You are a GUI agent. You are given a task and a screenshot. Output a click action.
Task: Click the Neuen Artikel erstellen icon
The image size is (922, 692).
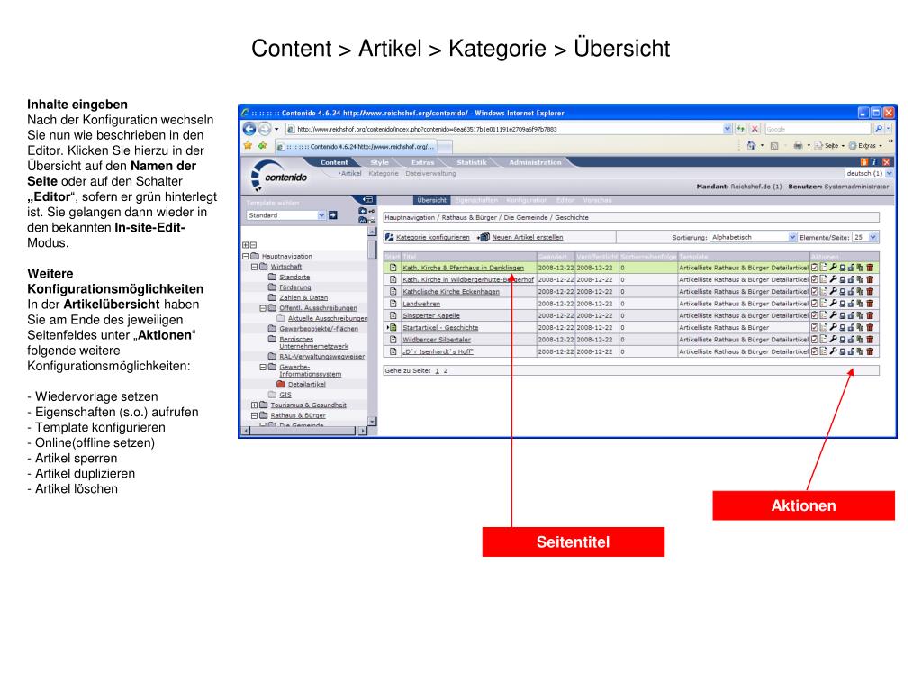[484, 237]
